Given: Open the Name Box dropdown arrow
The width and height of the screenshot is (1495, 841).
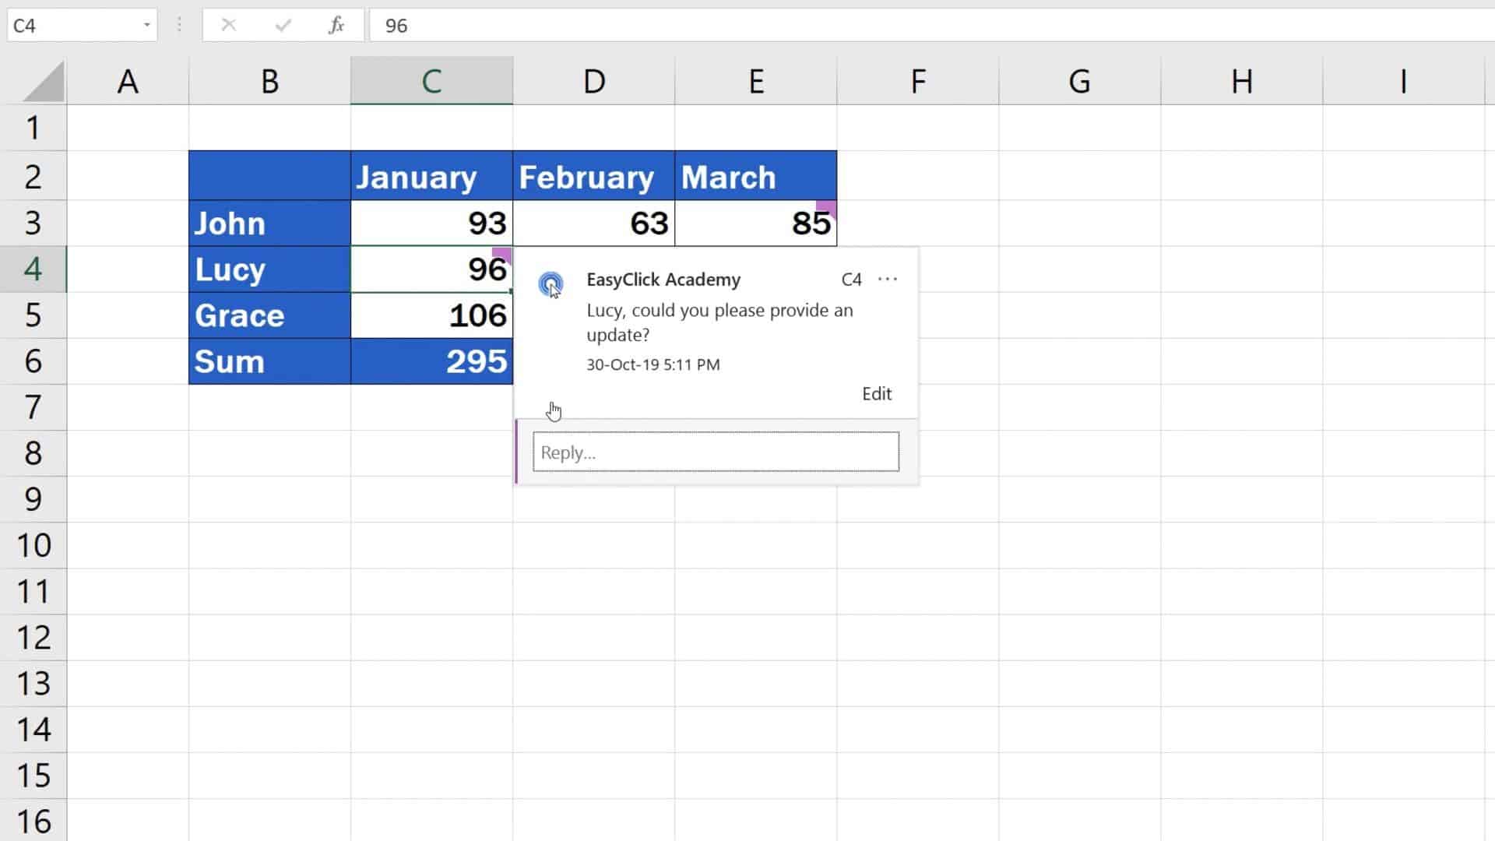Looking at the screenshot, I should 145,25.
